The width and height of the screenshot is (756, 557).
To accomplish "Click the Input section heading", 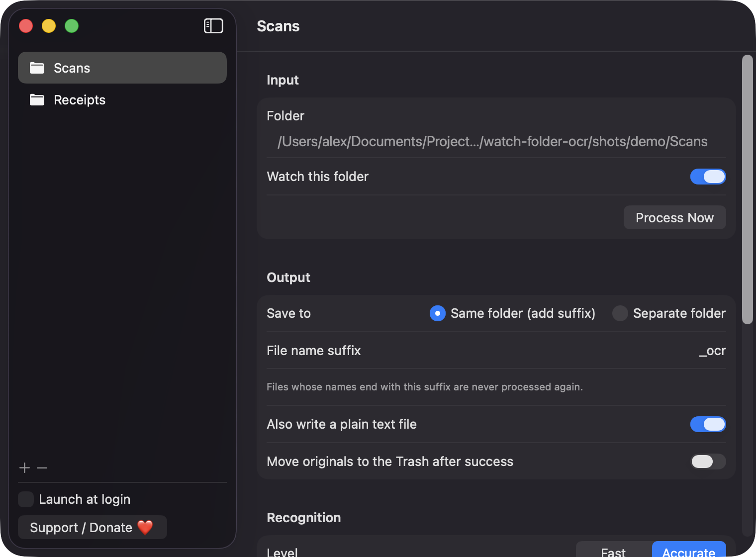I will pos(283,80).
